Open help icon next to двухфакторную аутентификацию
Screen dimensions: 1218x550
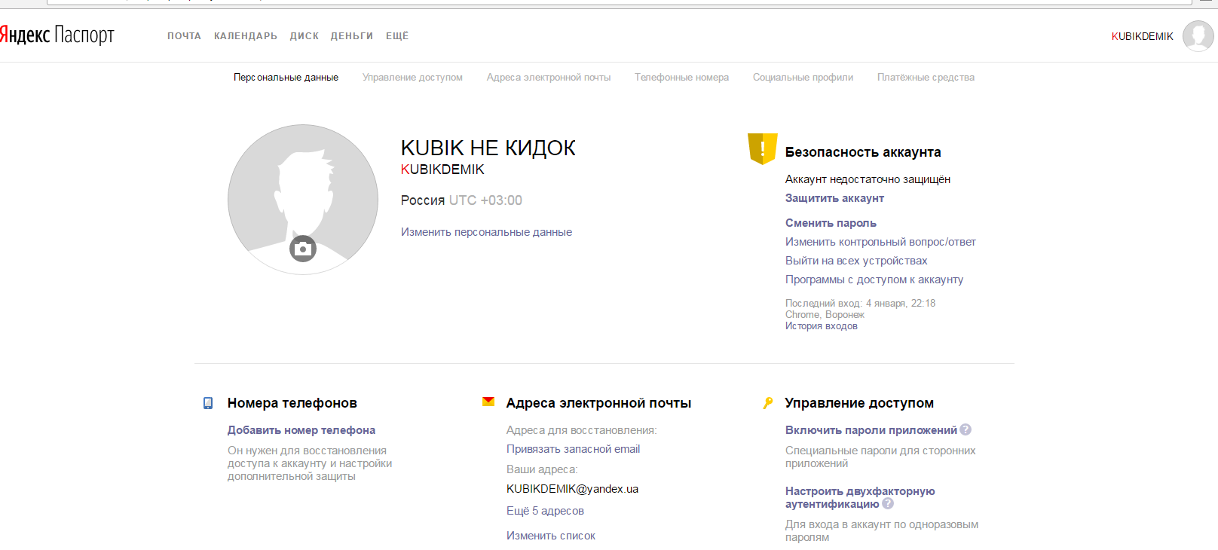pos(888,503)
